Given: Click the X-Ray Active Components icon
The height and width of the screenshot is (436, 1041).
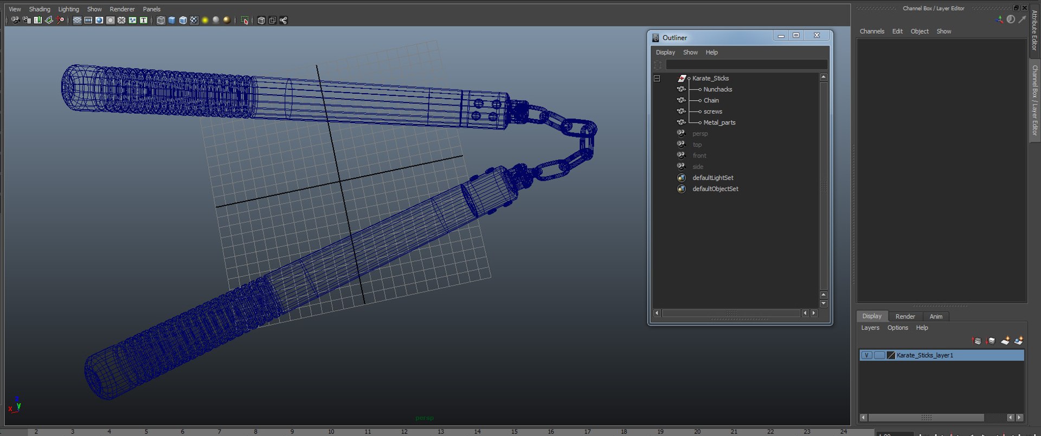Looking at the screenshot, I should [272, 20].
